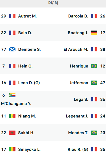The image size is (106, 155).
Task: Click the French flag beside Barcola B.
Action: (x=94, y=16)
